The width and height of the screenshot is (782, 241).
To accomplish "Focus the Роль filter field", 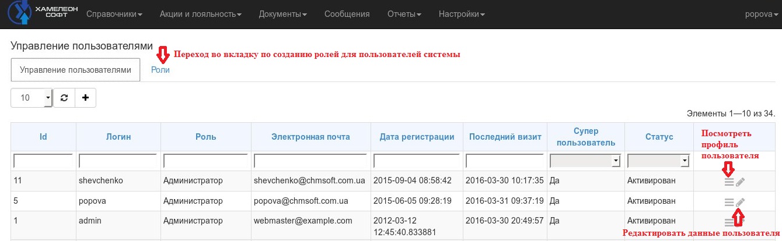I will tap(205, 161).
